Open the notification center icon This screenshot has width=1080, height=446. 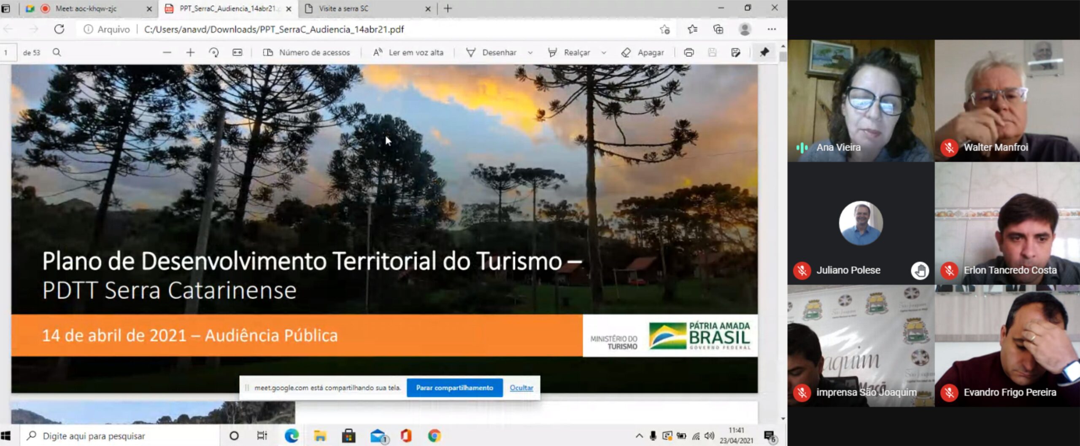tap(770, 436)
